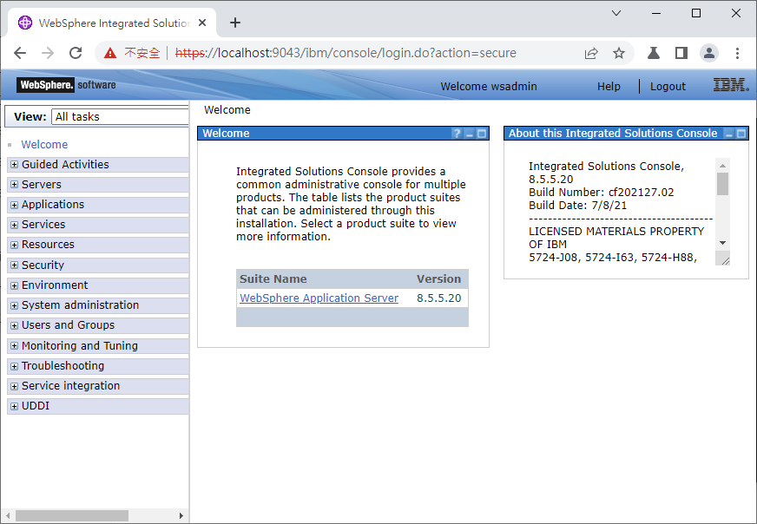
Task: Click navigation pane scroll right arrow
Action: [x=181, y=516]
